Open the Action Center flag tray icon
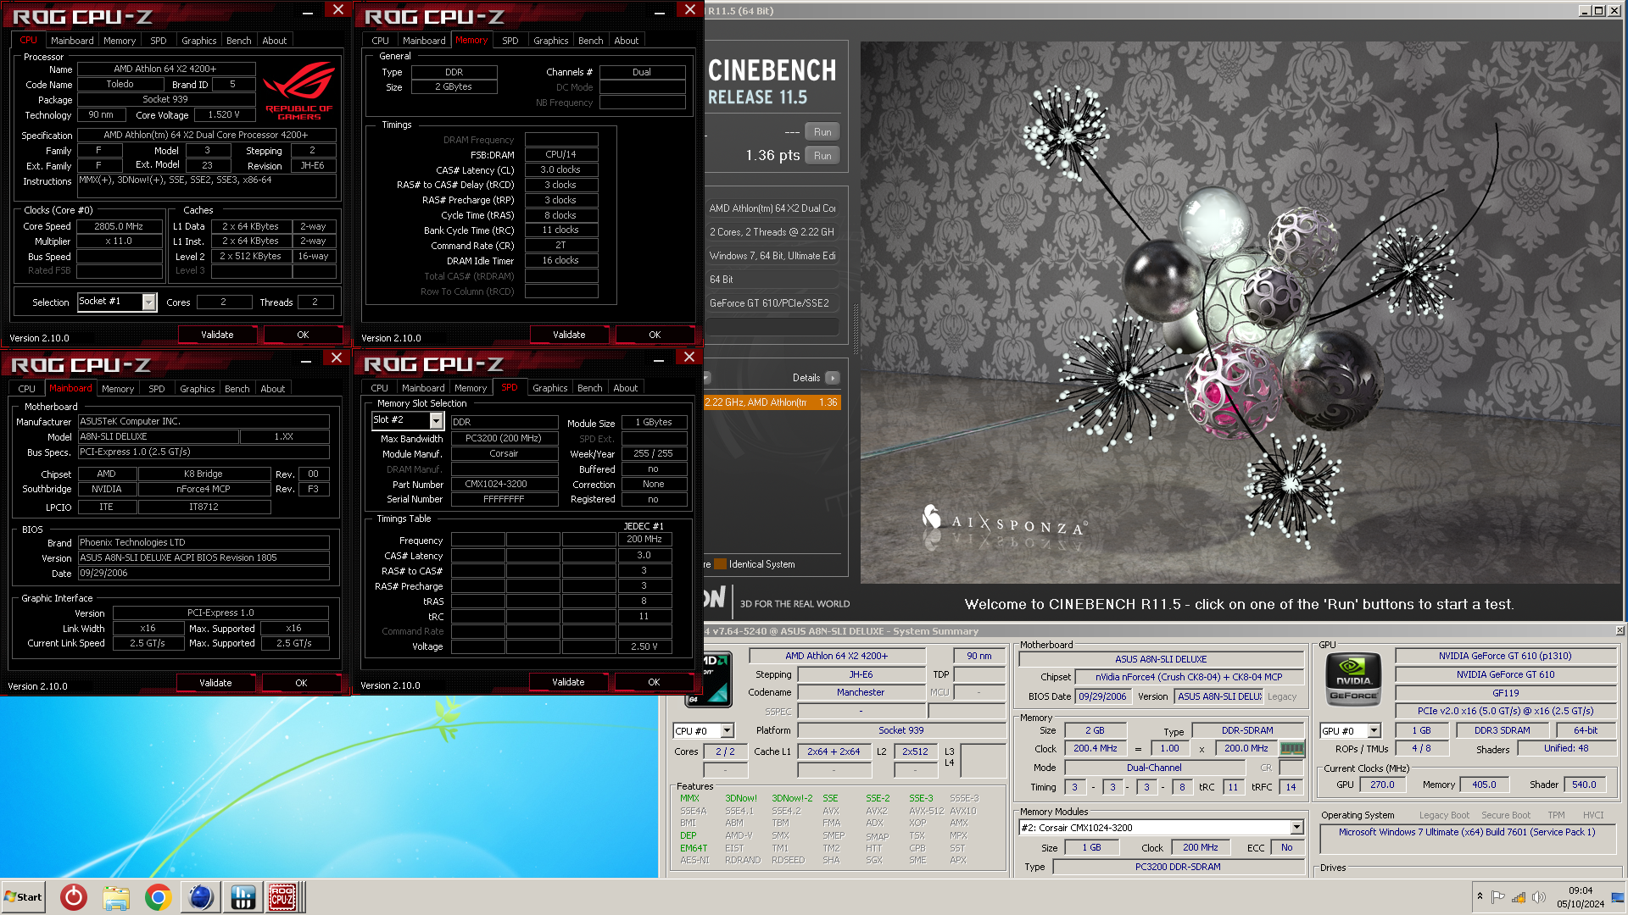This screenshot has height=915, width=1628. (x=1498, y=896)
